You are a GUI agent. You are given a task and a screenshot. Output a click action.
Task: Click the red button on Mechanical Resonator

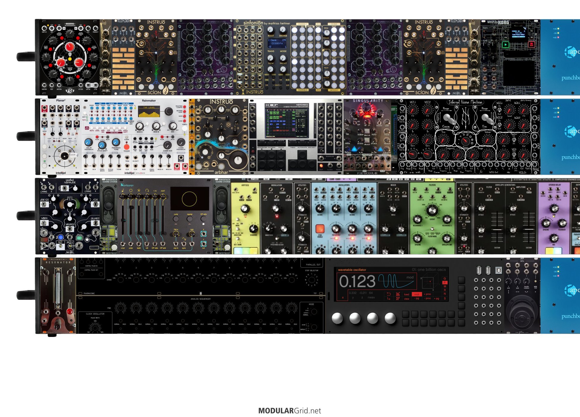[70, 312]
